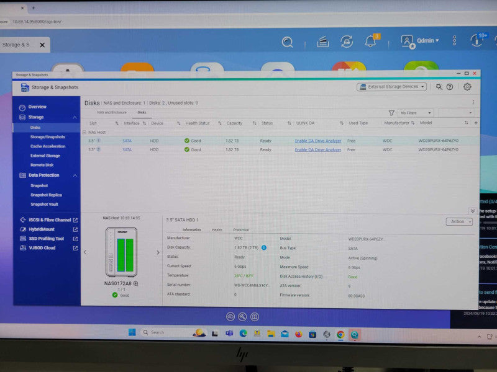Click the wrench global search icon in Storage & Snapshots
The height and width of the screenshot is (372, 497).
point(439,87)
